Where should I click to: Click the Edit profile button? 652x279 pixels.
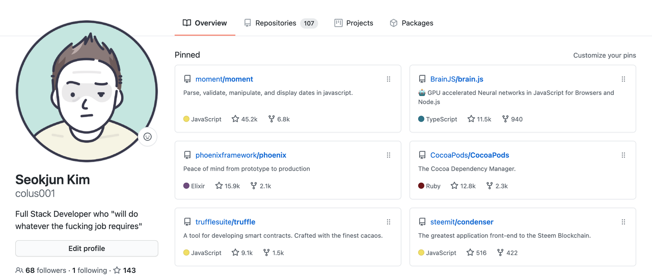(x=87, y=248)
